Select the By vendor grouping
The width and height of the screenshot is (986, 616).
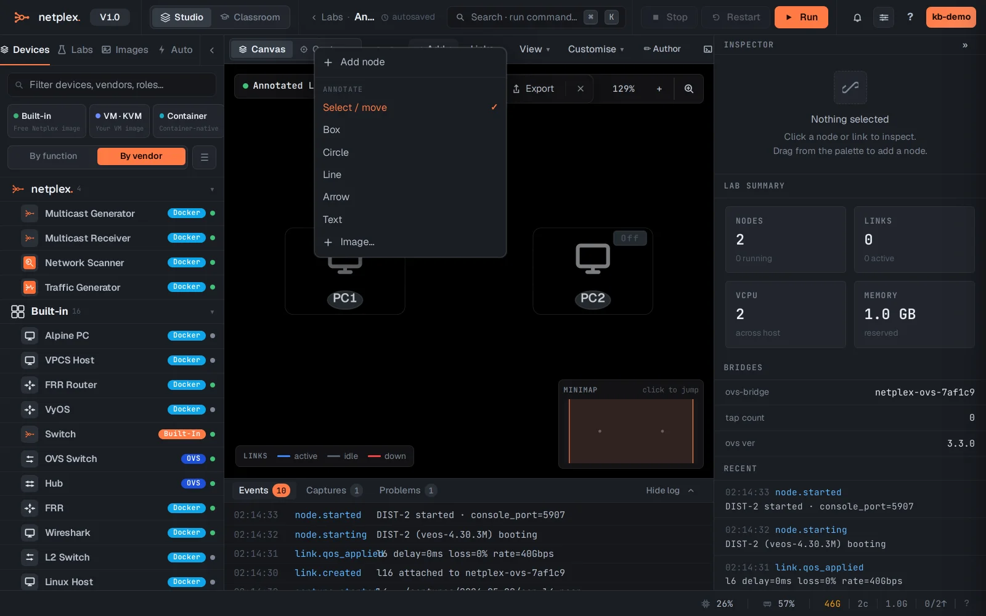coord(141,156)
